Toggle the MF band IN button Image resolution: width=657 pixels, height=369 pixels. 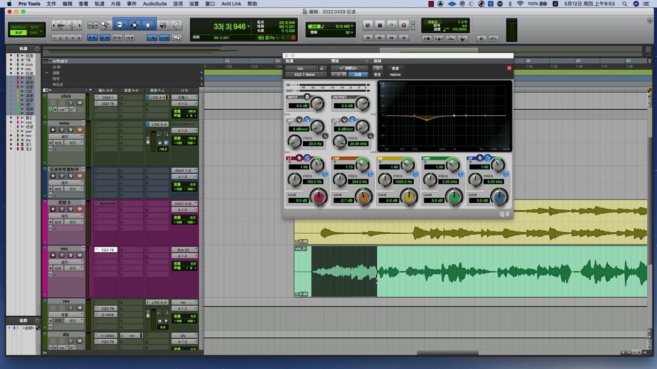pos(416,175)
